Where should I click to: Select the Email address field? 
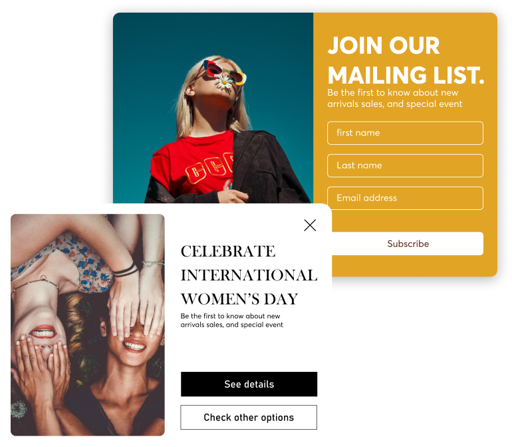coord(405,198)
